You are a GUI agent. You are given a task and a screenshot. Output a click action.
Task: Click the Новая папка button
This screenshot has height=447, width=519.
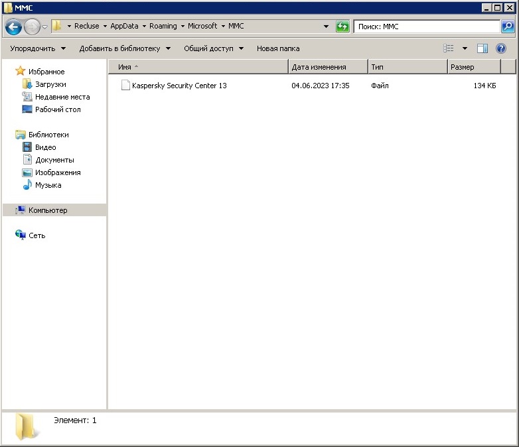[278, 48]
